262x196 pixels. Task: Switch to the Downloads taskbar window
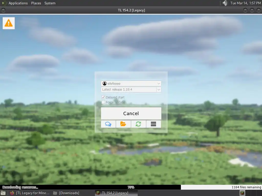tap(66, 193)
